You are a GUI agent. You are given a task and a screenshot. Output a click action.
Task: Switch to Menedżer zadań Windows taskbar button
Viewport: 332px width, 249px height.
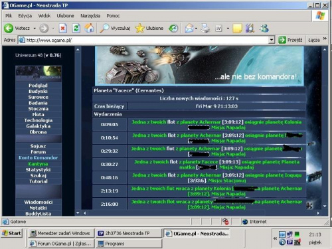click(x=62, y=233)
